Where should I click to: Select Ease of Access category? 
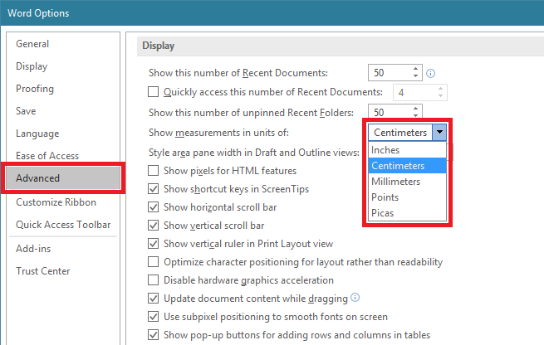(47, 156)
